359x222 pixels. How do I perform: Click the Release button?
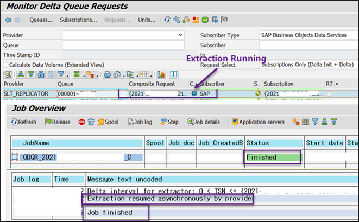58,122
